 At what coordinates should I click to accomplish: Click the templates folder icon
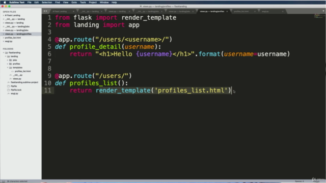pyautogui.click(x=10, y=68)
